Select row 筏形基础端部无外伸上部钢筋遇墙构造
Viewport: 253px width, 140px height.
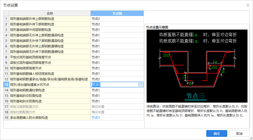pyautogui.click(x=50, y=46)
